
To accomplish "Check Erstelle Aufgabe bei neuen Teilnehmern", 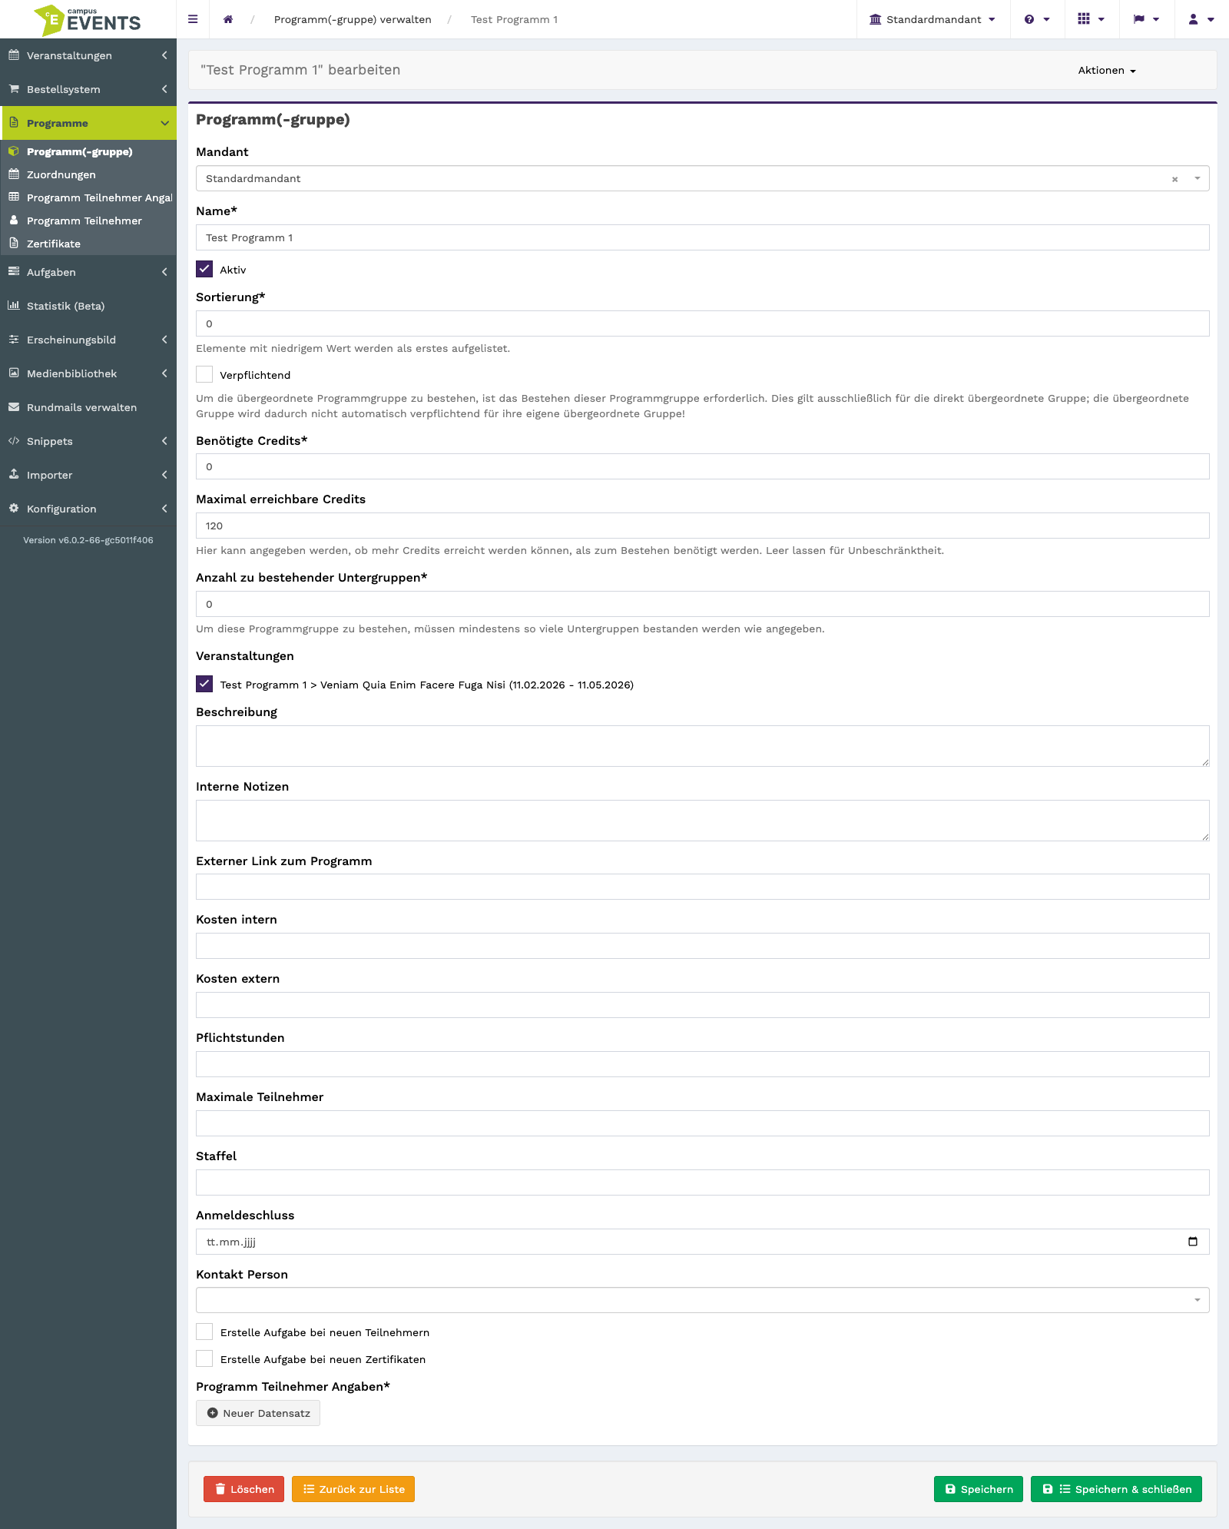I will (x=204, y=1332).
